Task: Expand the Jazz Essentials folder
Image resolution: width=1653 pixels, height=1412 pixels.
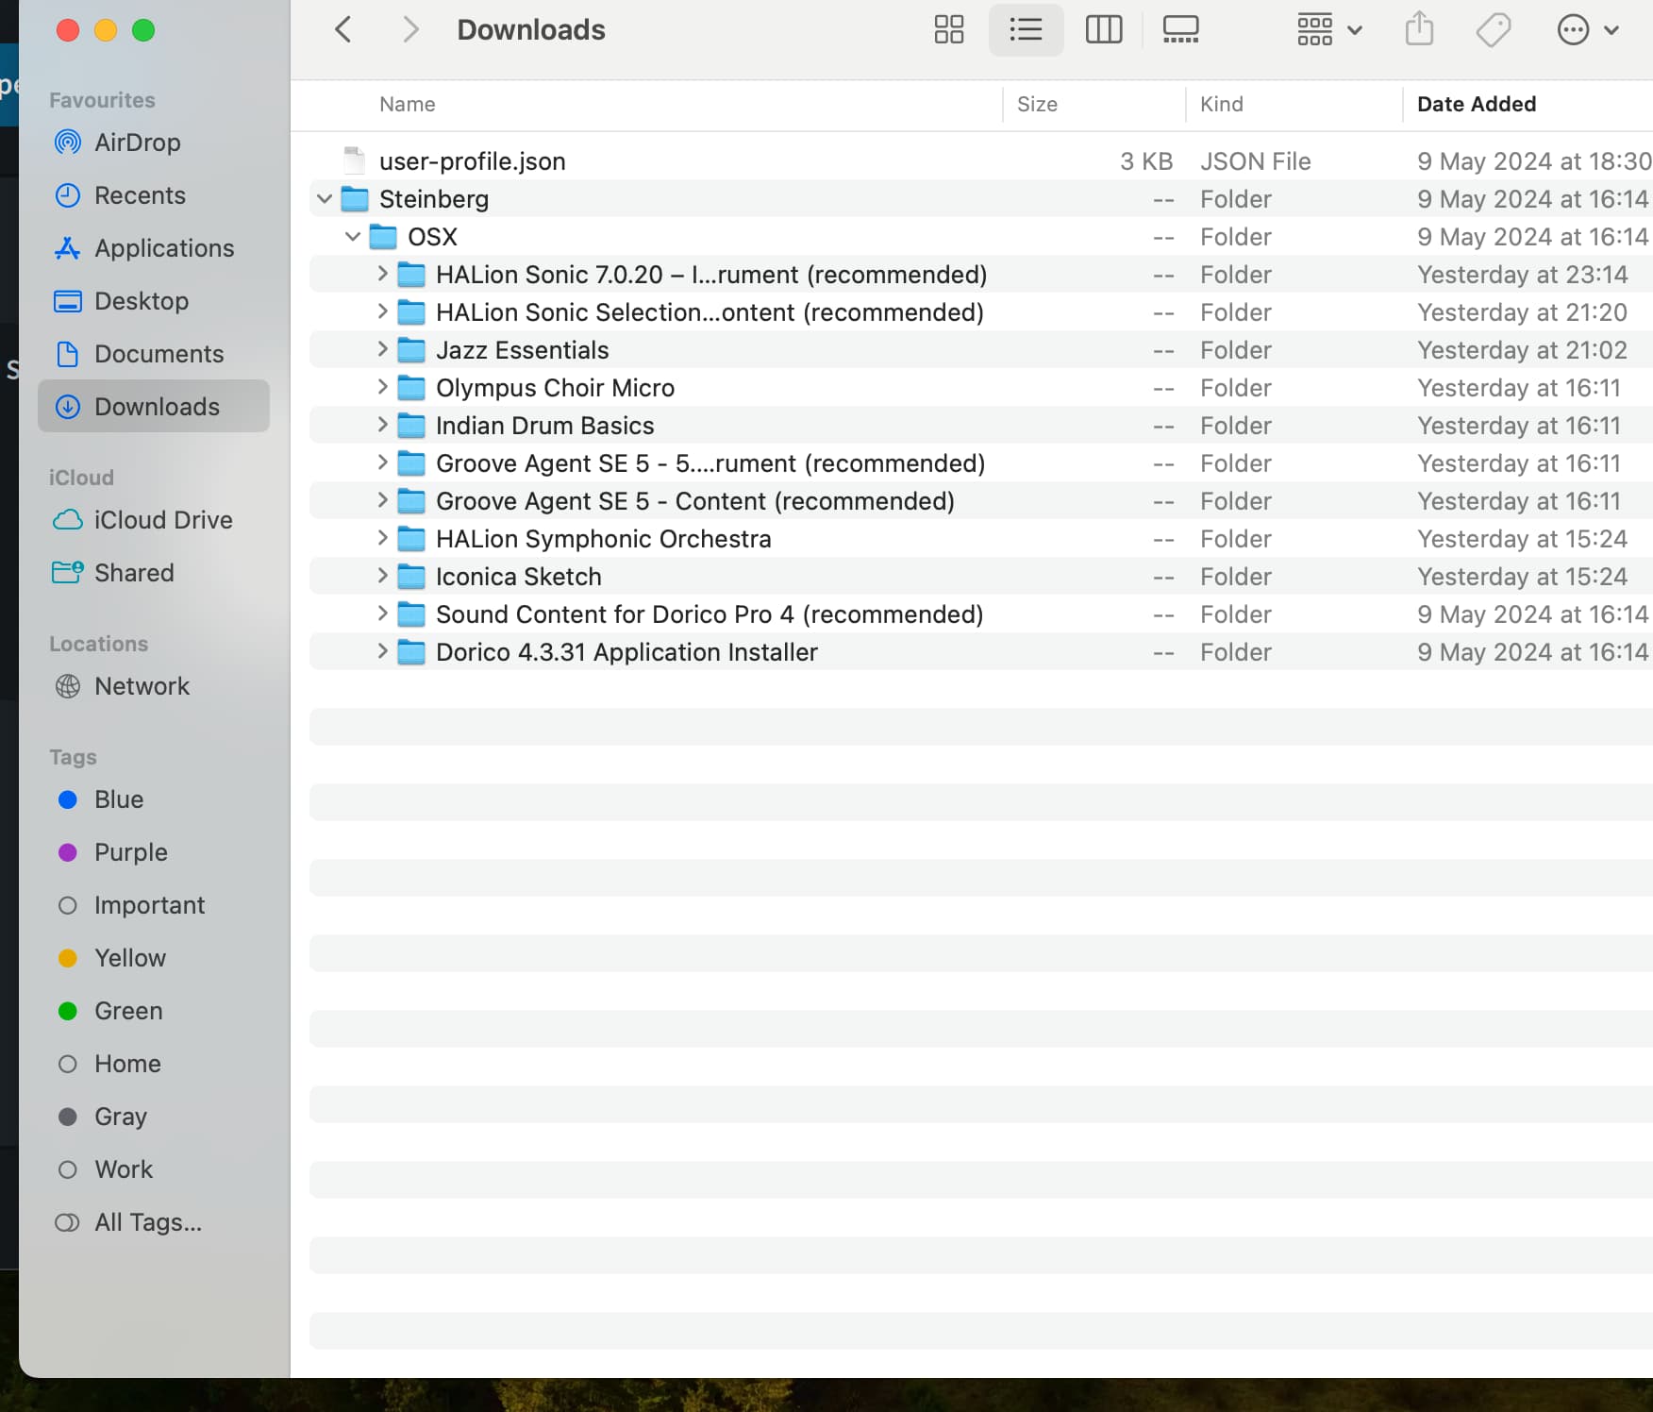Action: pyautogui.click(x=382, y=350)
